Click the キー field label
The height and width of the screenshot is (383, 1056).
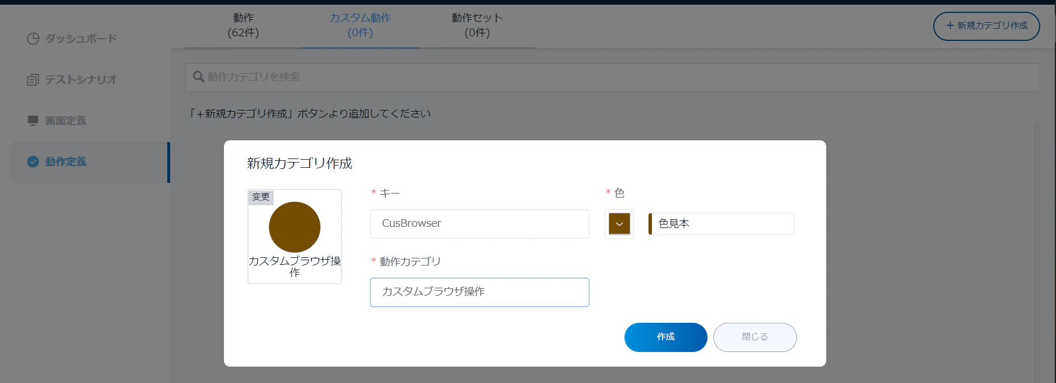tap(389, 193)
